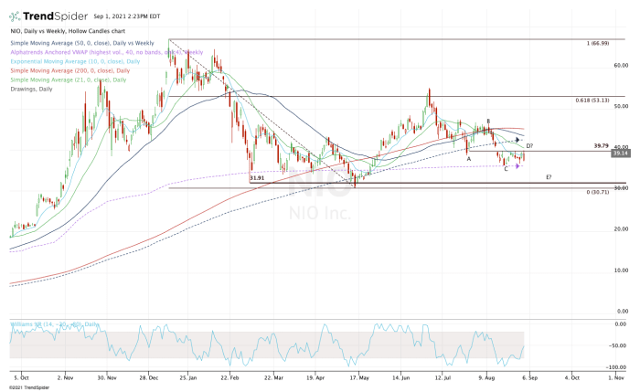The width and height of the screenshot is (640, 392).
Task: Select the 'E?' projection label
Action: pos(548,176)
